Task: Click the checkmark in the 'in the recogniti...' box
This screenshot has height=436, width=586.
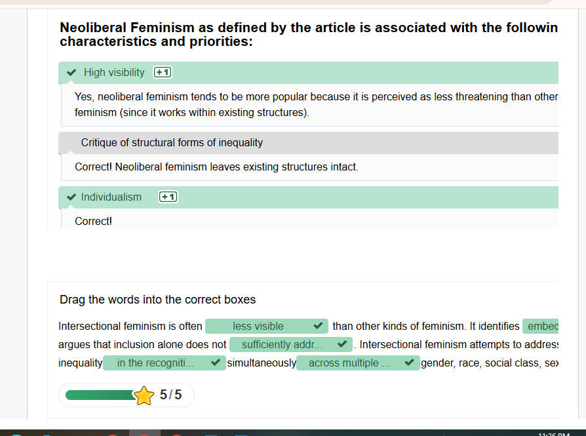Action: [x=216, y=363]
